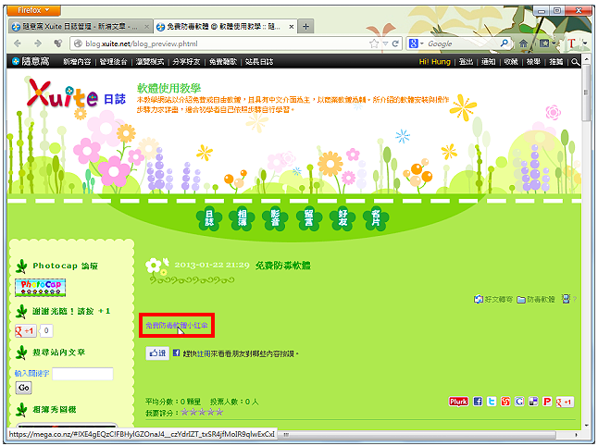Image resolution: width=598 pixels, height=446 pixels.
Task: Open a new tab with the plus button
Action: [305, 26]
